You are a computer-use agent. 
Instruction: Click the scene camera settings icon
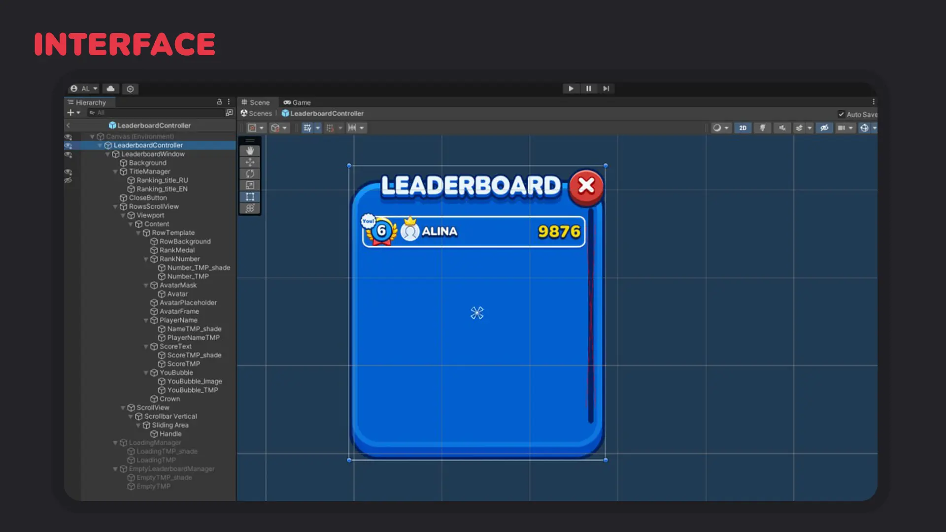tap(842, 128)
